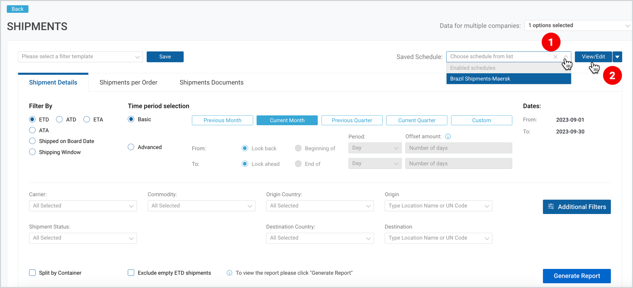The image size is (633, 288).
Task: Select Previous Month period
Action: coord(223,120)
